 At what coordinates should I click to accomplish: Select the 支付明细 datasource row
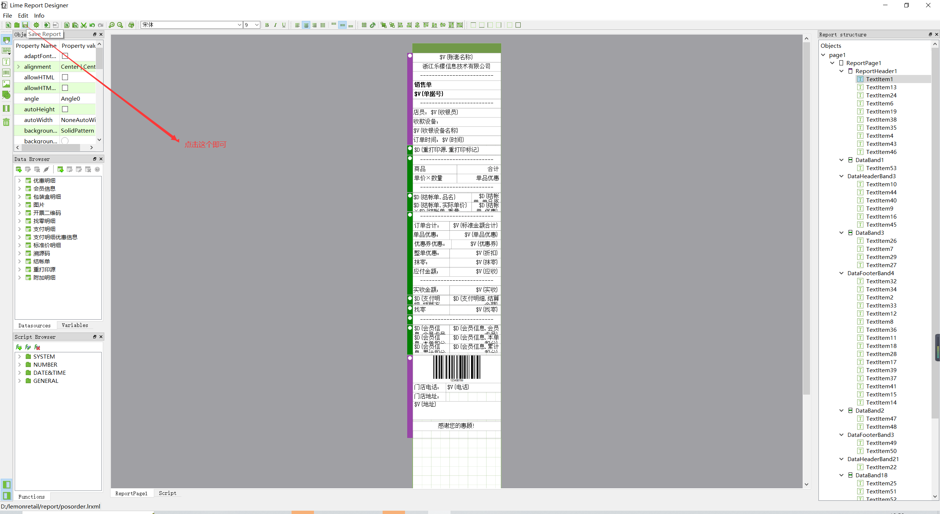(x=44, y=229)
